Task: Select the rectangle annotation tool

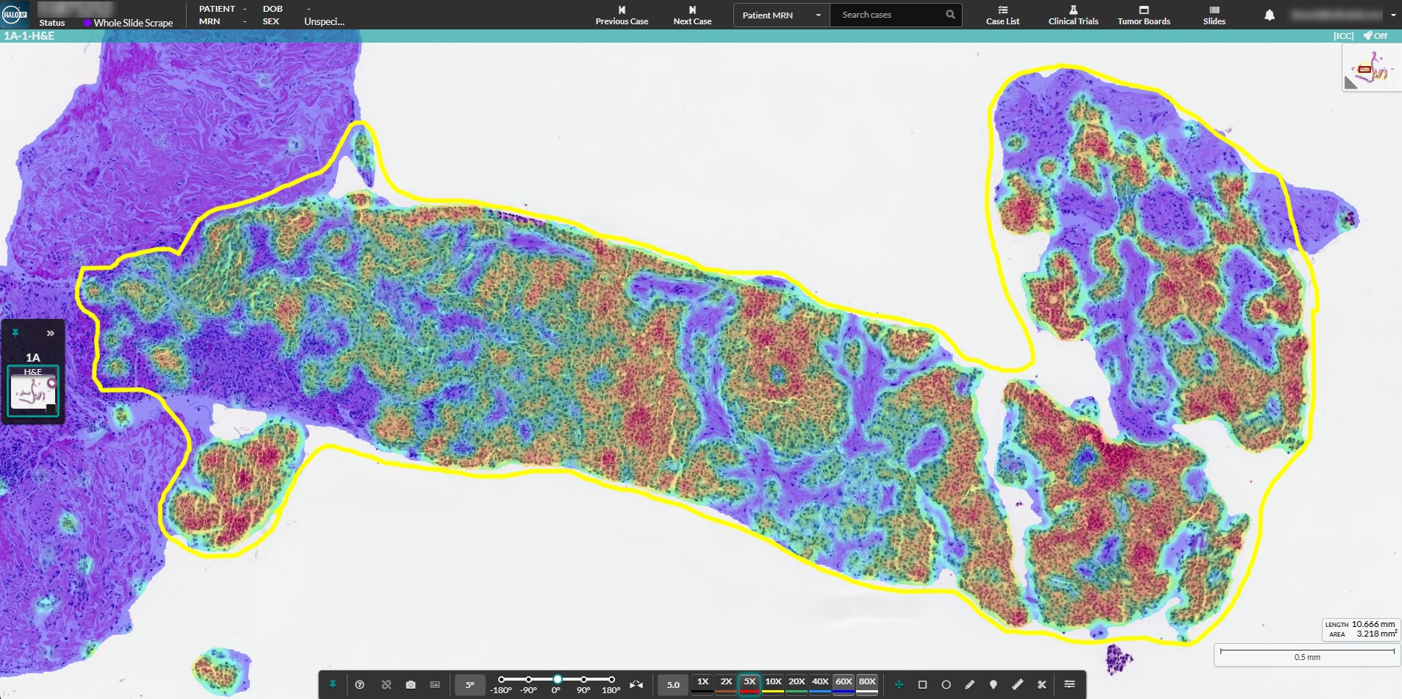Action: tap(923, 684)
